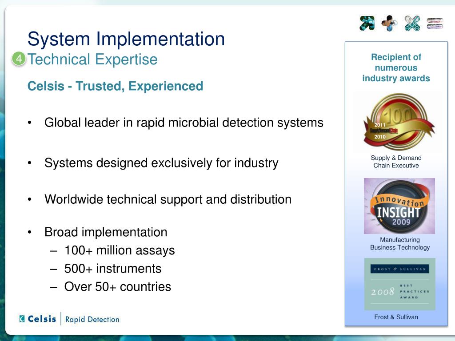455x341 pixels.
Task: Click the sub-item "100+ million assays"
Action: coord(120,250)
